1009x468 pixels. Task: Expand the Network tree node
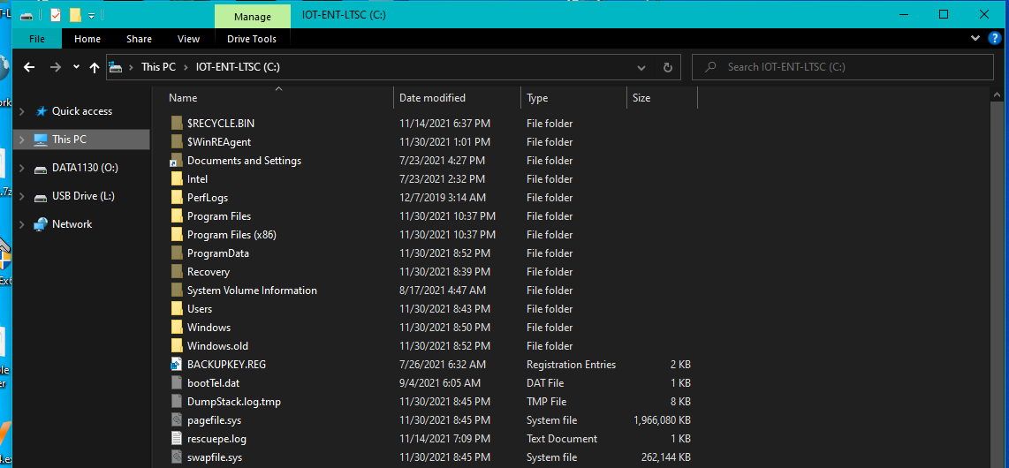click(x=22, y=224)
